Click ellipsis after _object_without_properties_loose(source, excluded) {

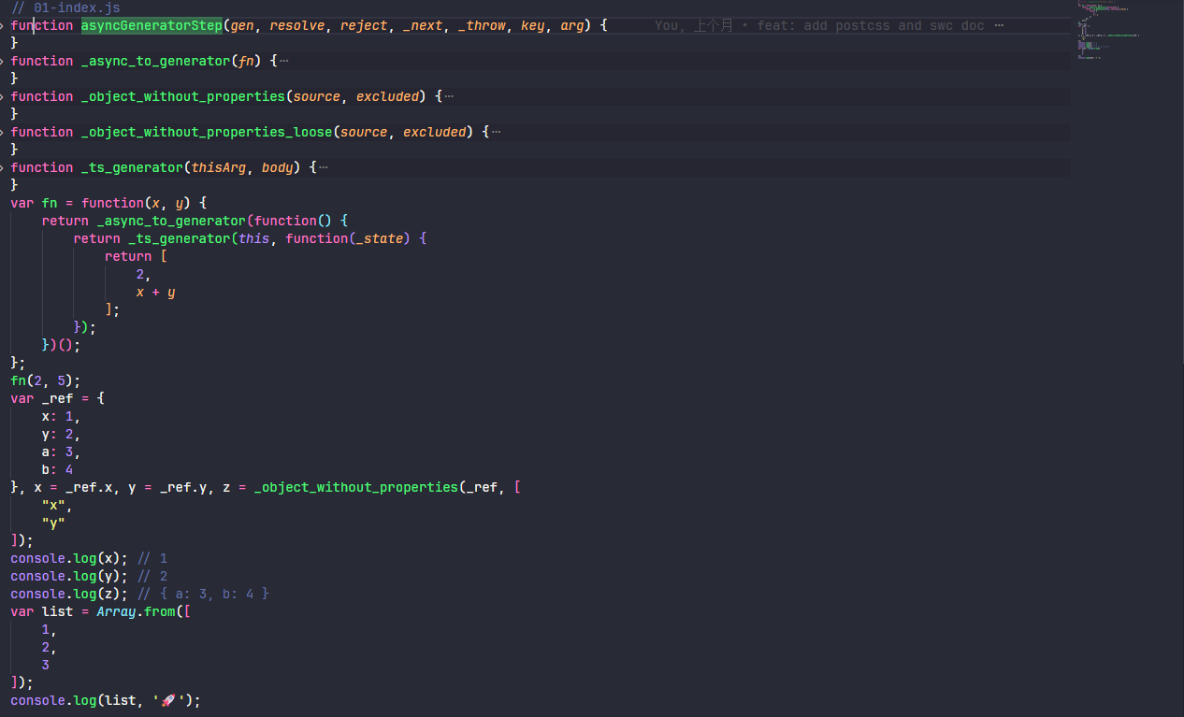pyautogui.click(x=496, y=132)
